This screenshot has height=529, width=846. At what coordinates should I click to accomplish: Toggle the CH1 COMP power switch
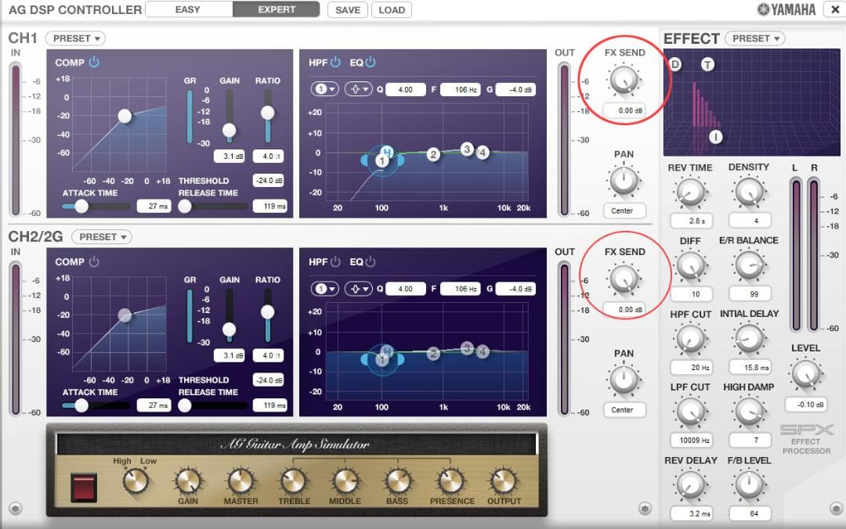(x=93, y=63)
